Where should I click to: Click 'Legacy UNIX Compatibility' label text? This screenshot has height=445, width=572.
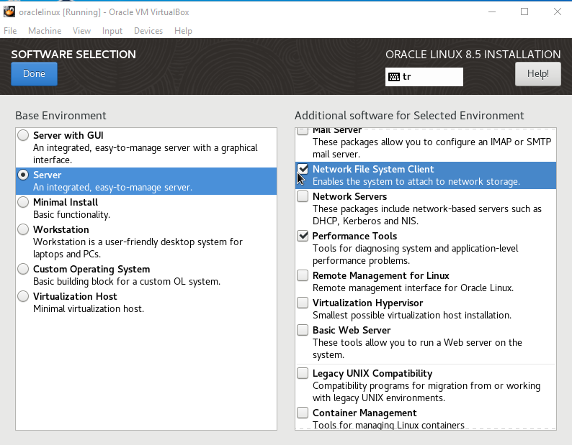372,374
